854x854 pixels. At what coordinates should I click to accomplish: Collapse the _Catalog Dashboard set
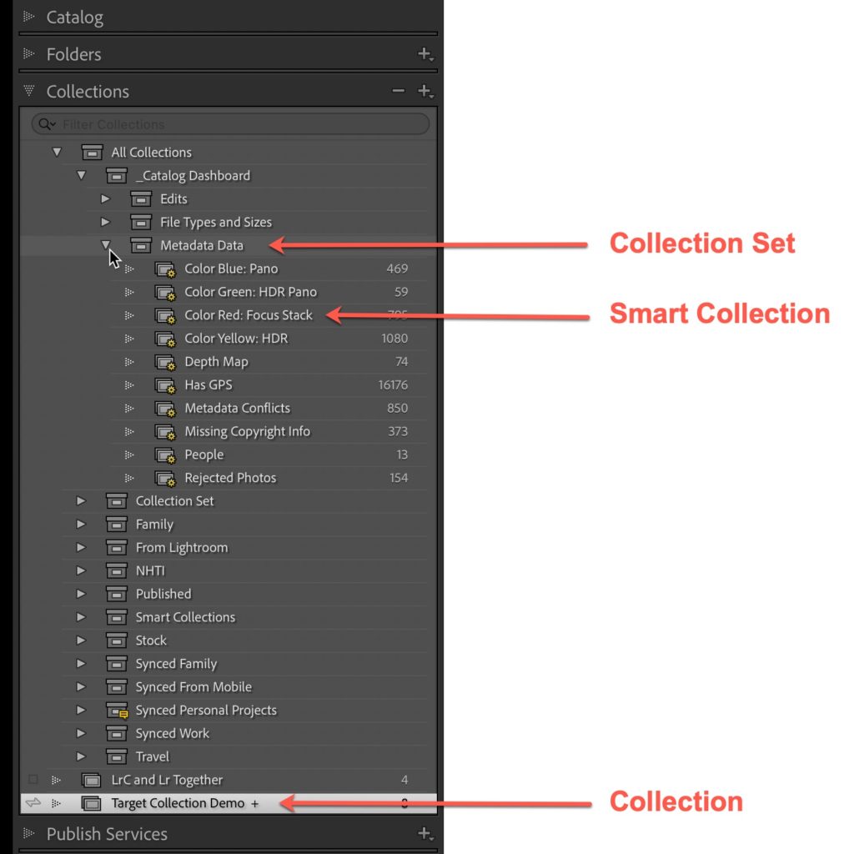[x=81, y=175]
